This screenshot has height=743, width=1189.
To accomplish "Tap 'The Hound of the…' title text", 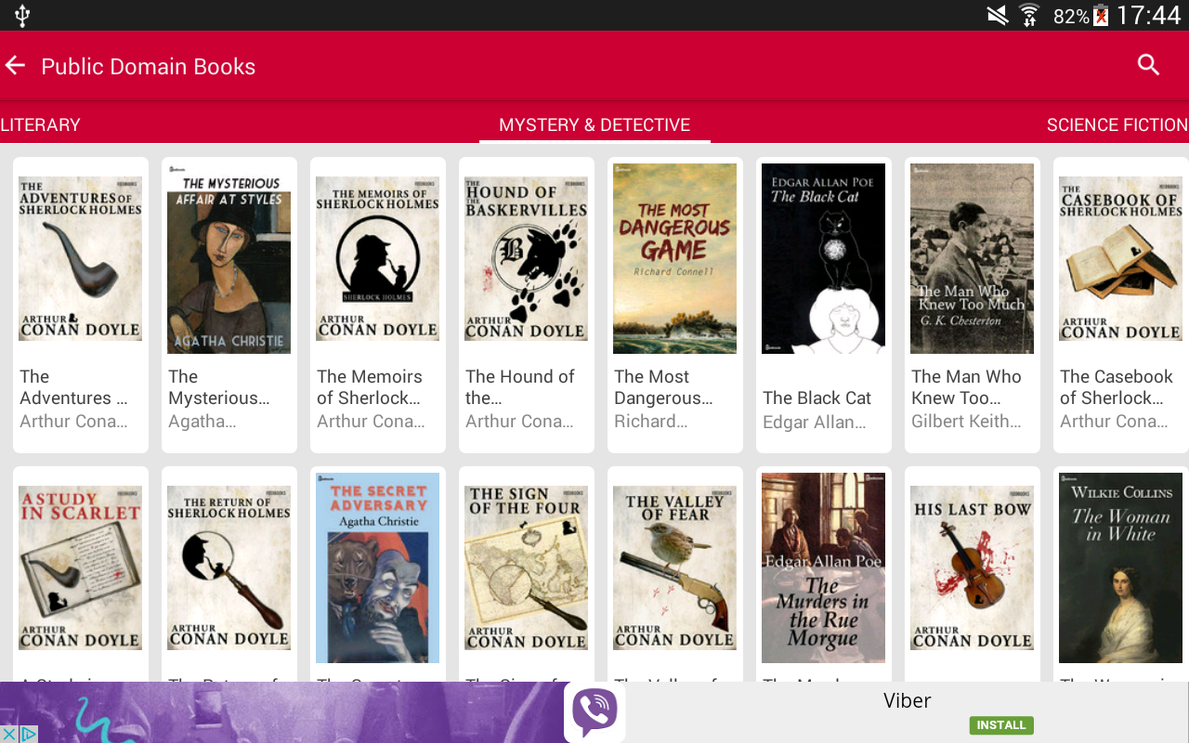I will pos(520,387).
